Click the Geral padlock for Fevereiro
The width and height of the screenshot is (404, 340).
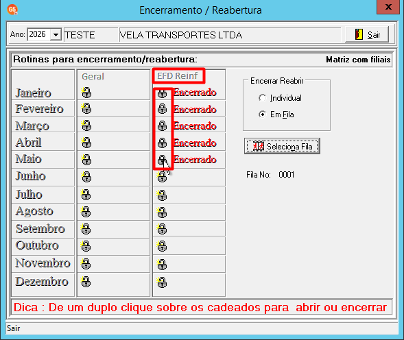point(86,109)
